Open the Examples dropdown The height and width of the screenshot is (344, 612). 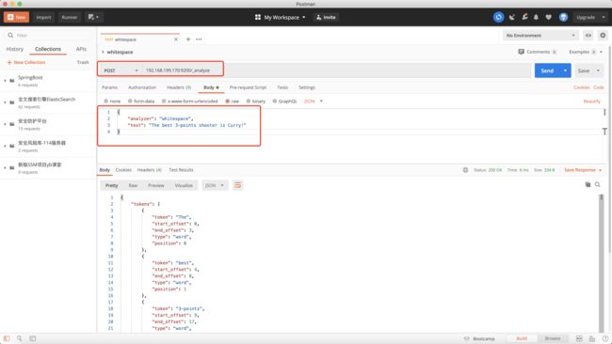pos(586,52)
